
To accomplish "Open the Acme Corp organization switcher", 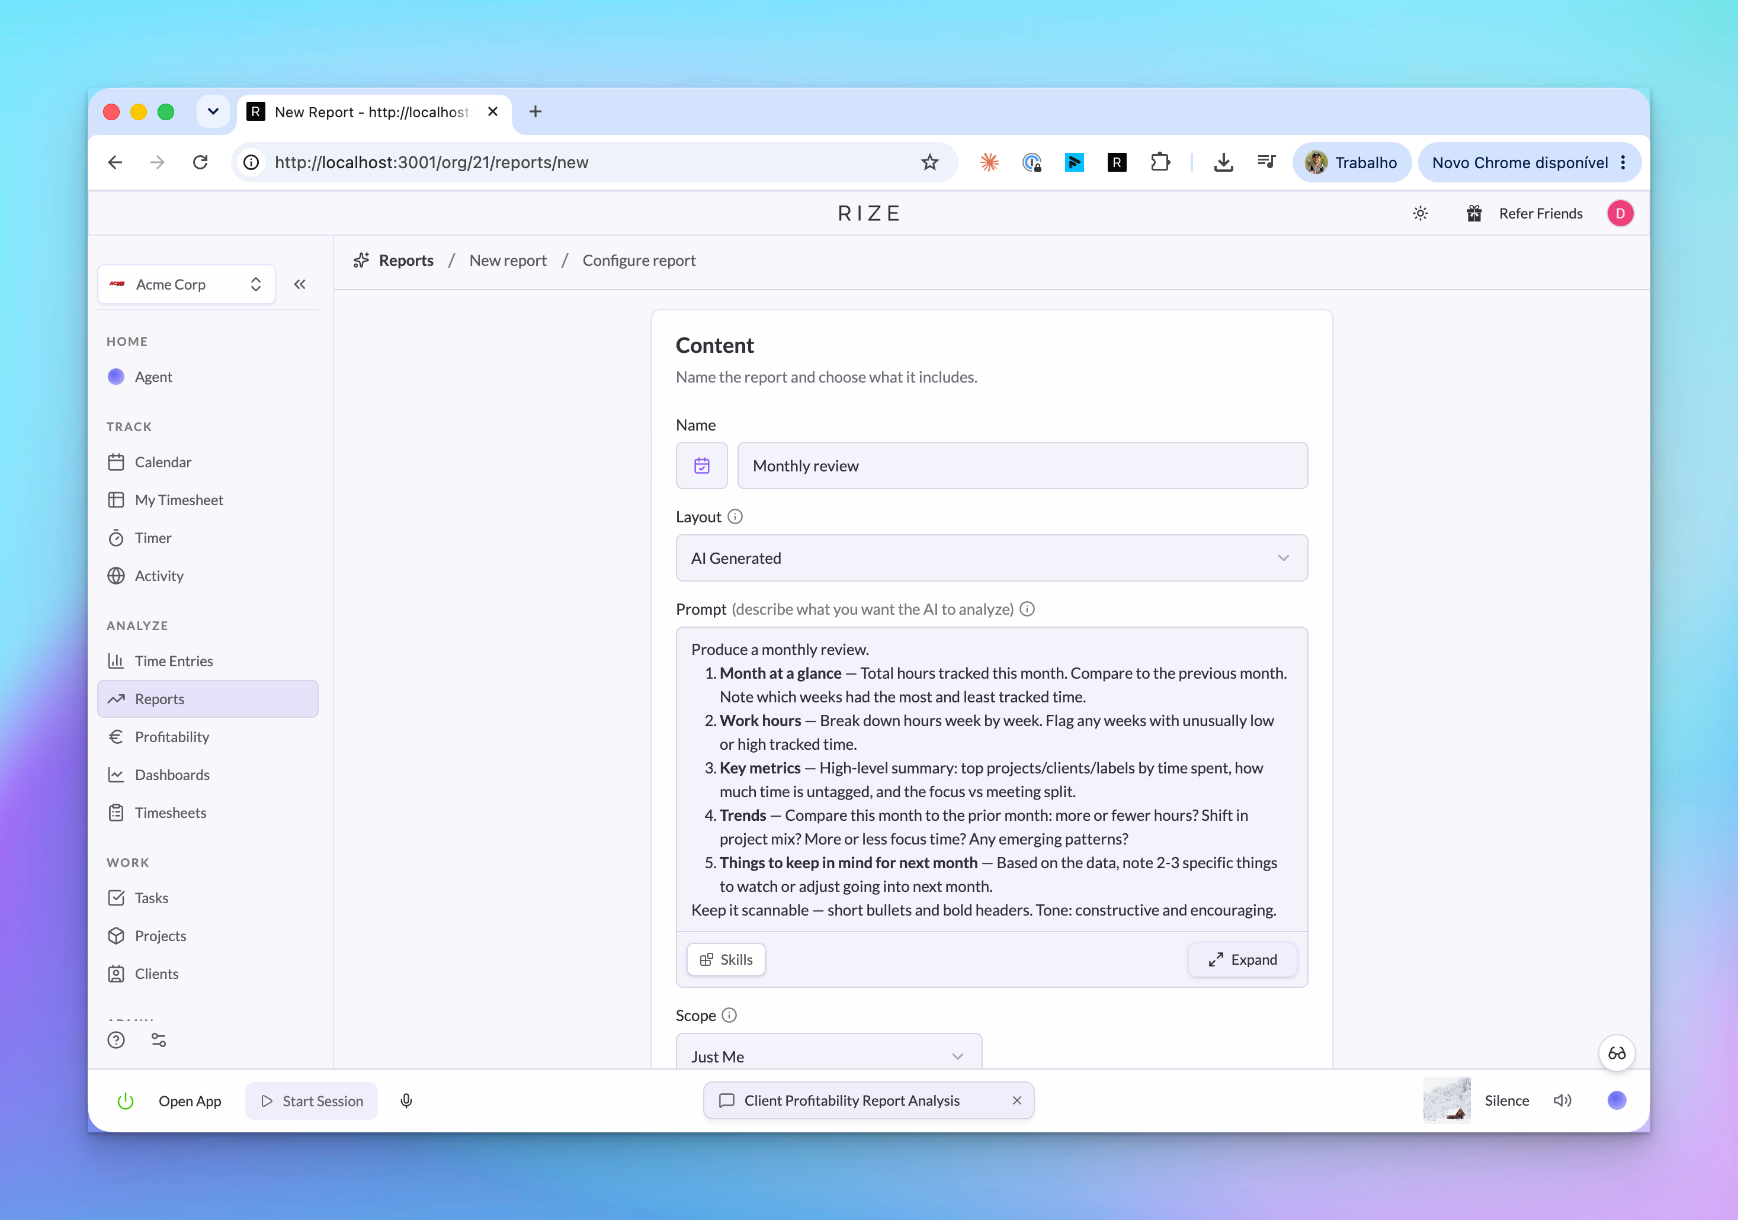I will coord(186,284).
